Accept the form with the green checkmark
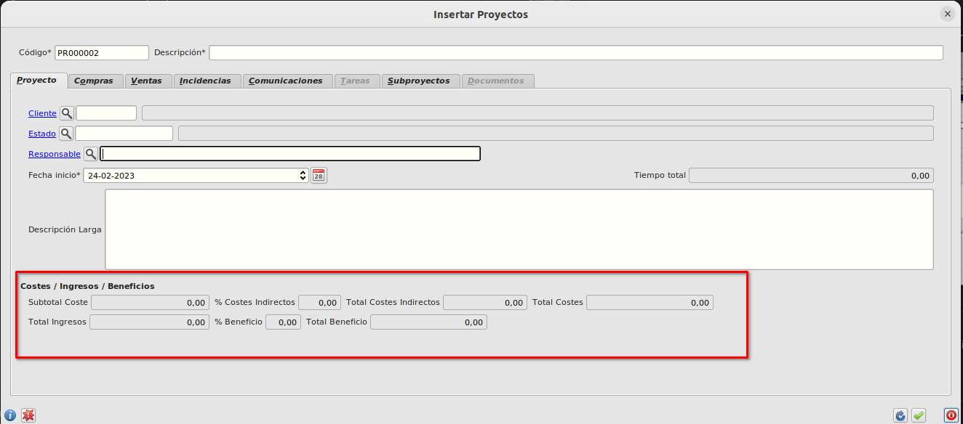 (919, 415)
